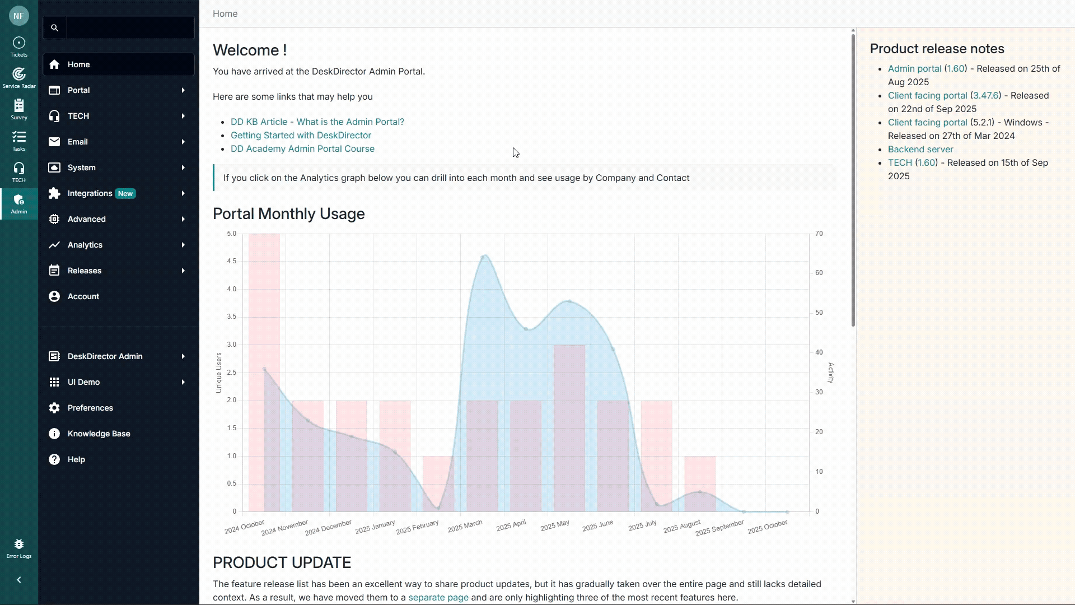Open the Survey rail icon
The image size is (1075, 605).
18,109
